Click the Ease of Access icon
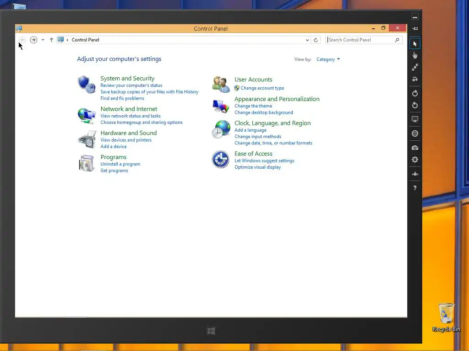469x351 pixels. 221,160
